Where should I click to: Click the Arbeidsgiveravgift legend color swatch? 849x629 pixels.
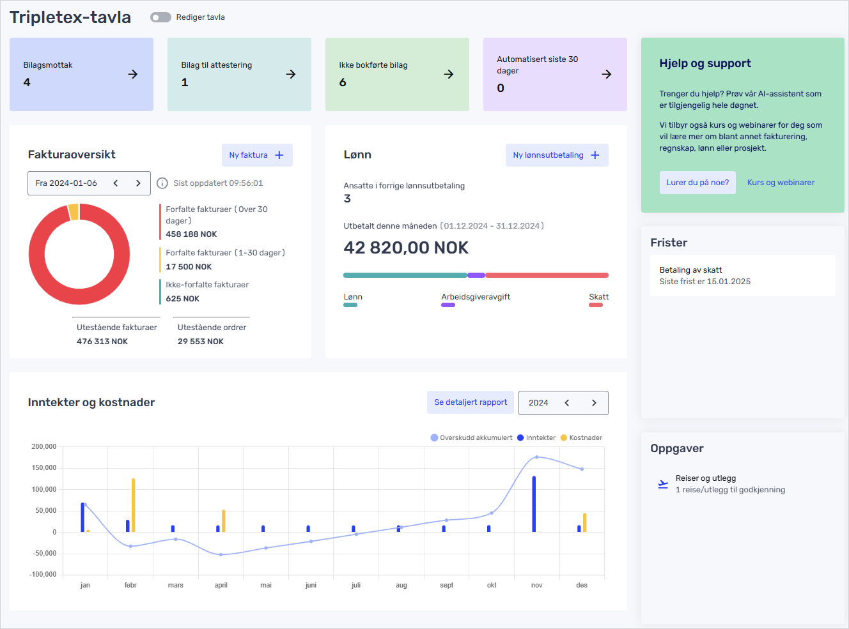point(448,305)
